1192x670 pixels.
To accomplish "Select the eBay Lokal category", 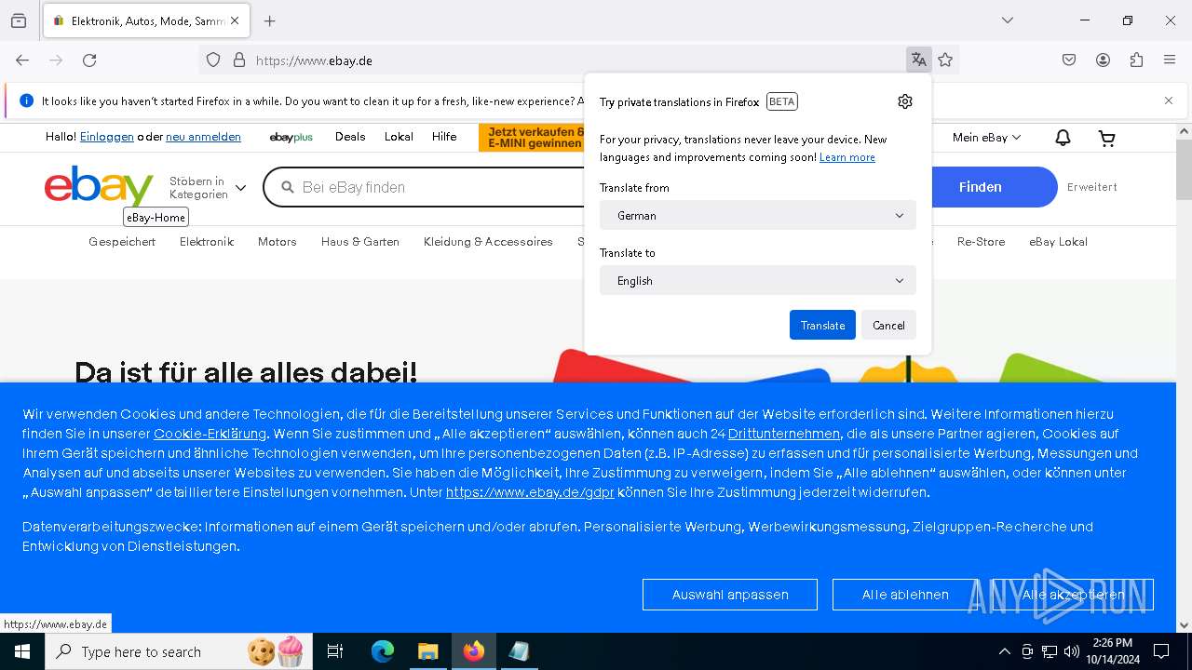I will click(x=1058, y=242).
